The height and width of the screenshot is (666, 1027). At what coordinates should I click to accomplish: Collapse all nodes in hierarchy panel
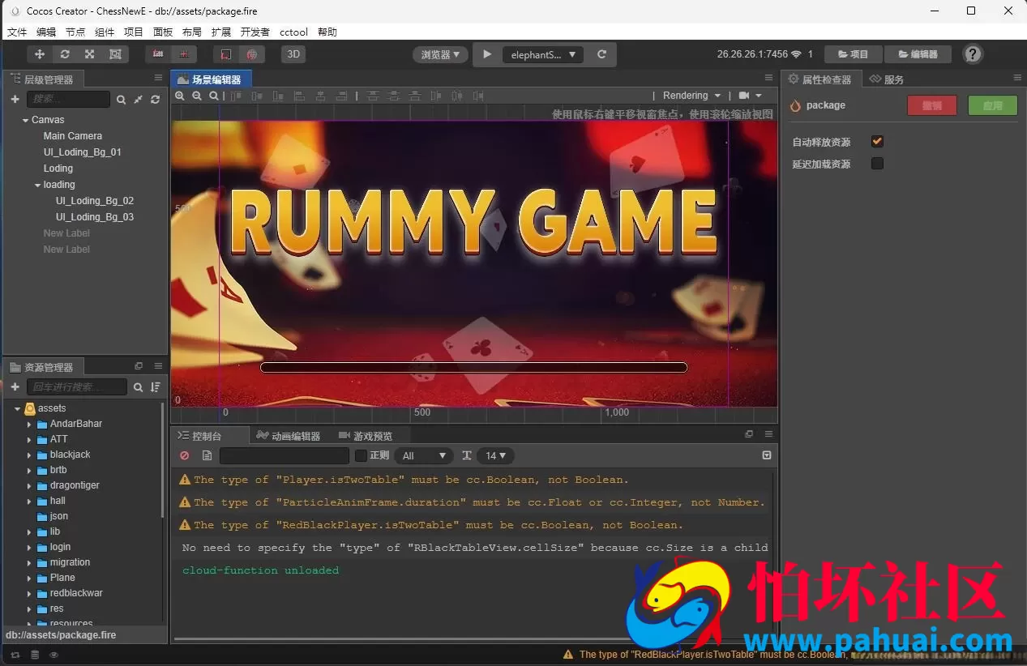coord(138,99)
